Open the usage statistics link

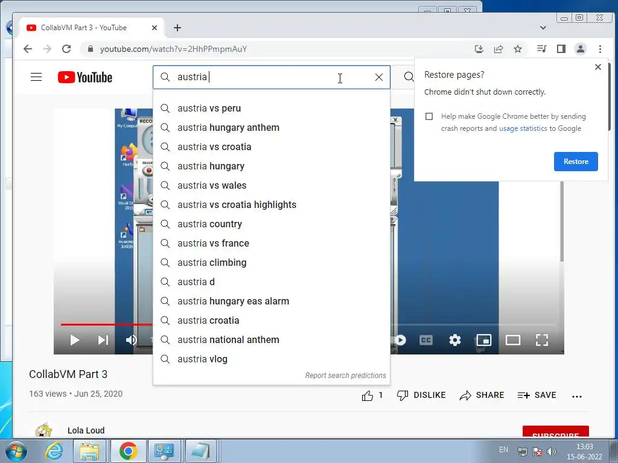[523, 128]
